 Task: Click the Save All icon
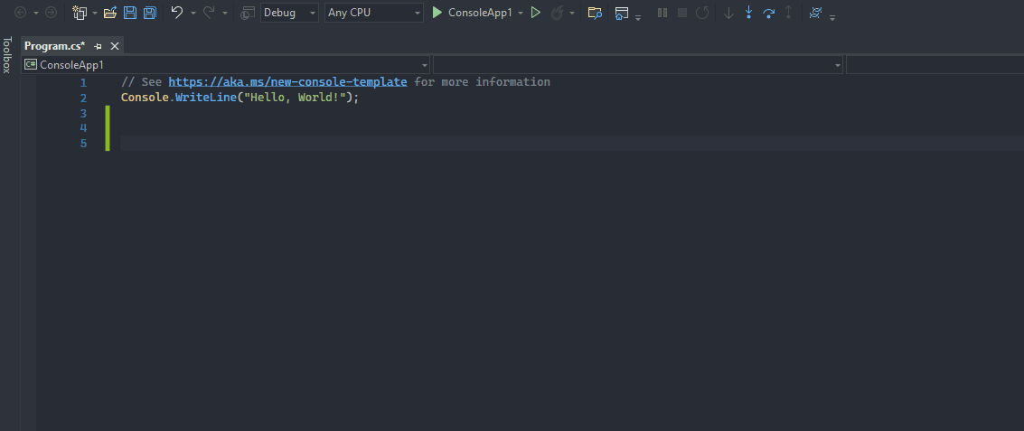(x=150, y=13)
